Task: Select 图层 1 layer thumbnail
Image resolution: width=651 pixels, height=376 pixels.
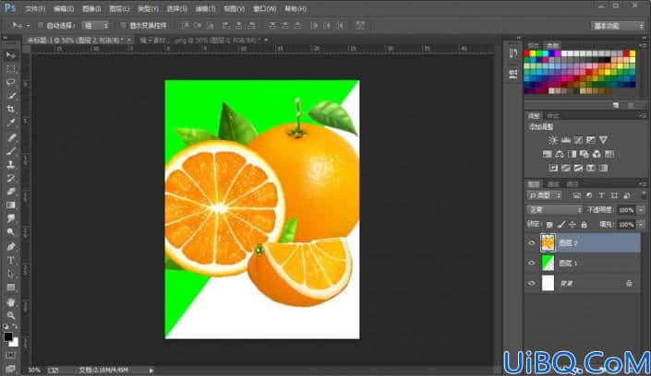Action: point(548,263)
